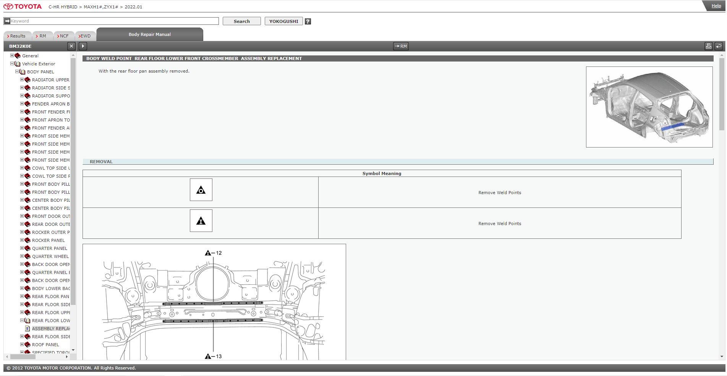
Task: Expand the BODY LOWER BAC node
Action: (x=22, y=288)
